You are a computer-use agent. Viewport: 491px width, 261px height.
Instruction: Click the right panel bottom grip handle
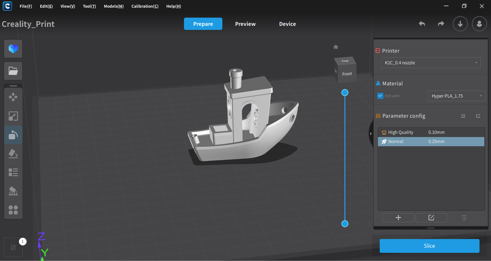point(430,228)
